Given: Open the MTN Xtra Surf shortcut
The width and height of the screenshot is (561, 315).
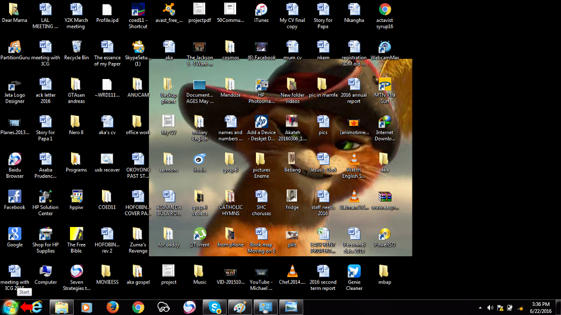Looking at the screenshot, I should coord(385,91).
